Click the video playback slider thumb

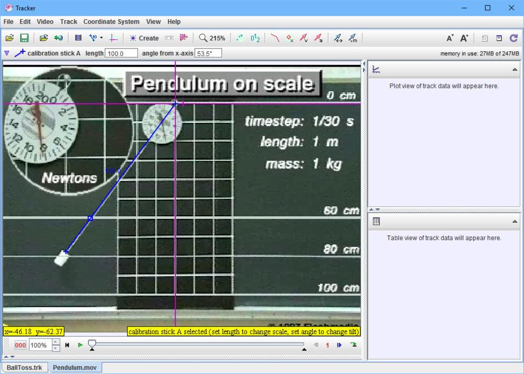[92, 344]
